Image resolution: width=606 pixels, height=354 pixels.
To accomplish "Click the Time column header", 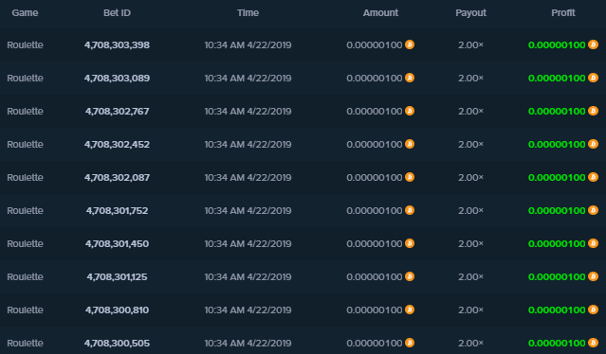I will tap(248, 12).
